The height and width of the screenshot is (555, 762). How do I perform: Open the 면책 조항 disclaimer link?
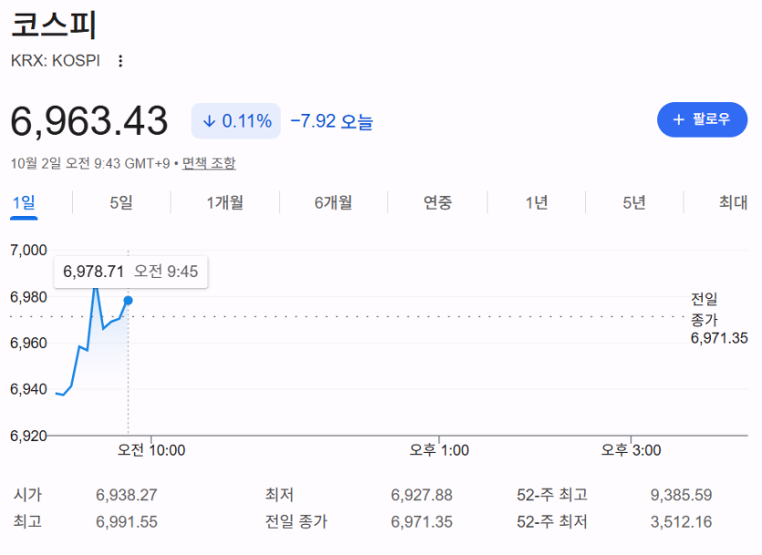coord(208,163)
